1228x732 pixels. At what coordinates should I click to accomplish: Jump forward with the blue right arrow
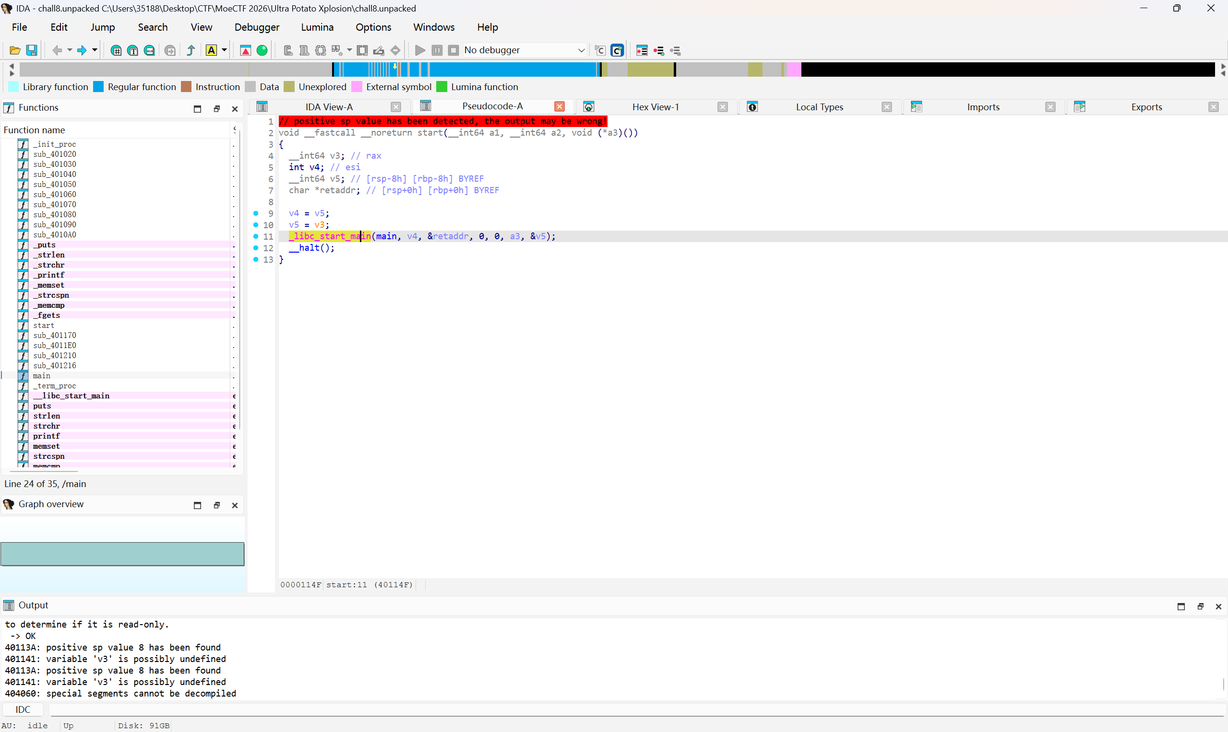click(82, 50)
